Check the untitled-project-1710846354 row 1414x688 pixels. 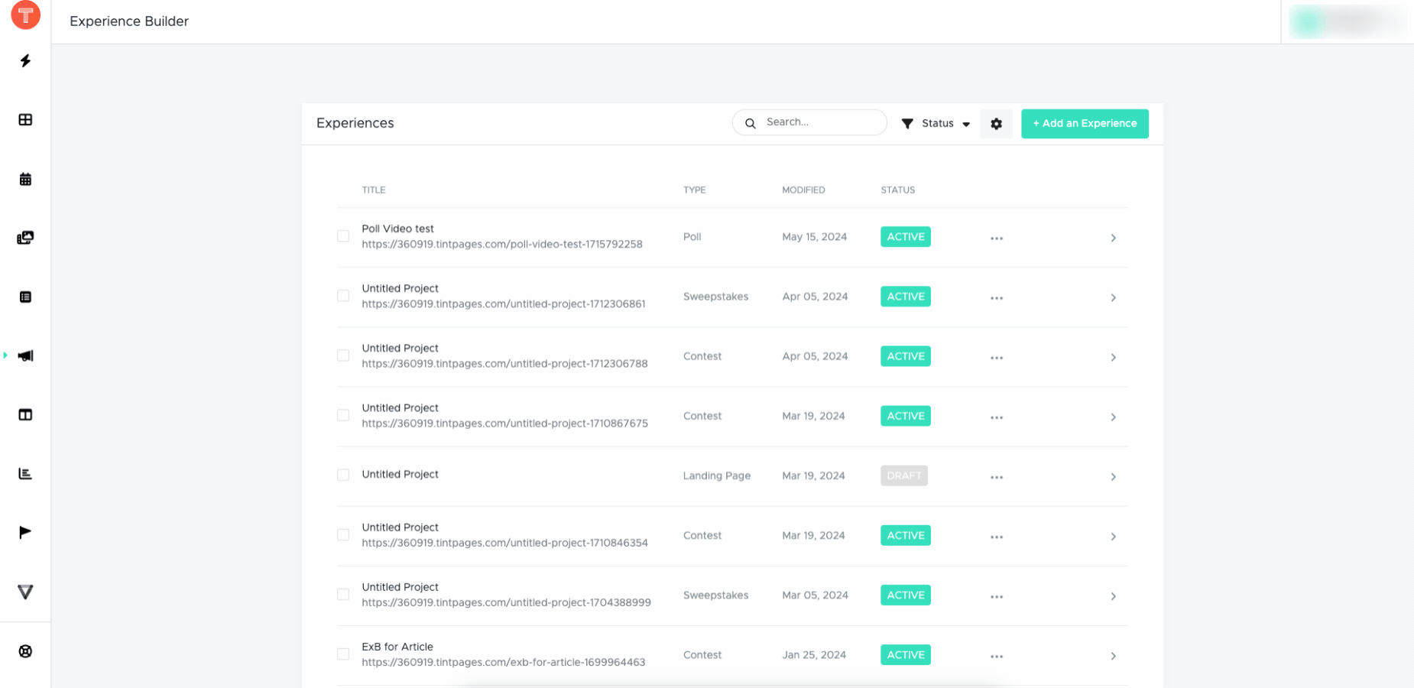pos(343,534)
